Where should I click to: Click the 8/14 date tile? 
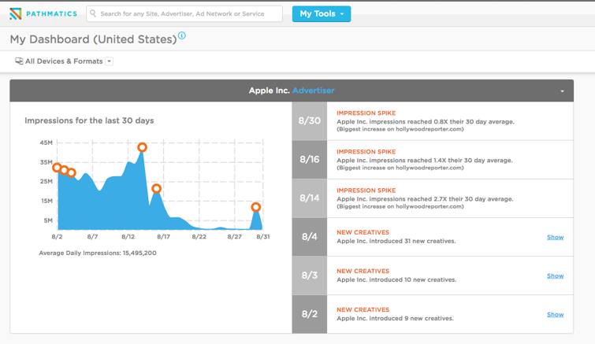tap(309, 198)
